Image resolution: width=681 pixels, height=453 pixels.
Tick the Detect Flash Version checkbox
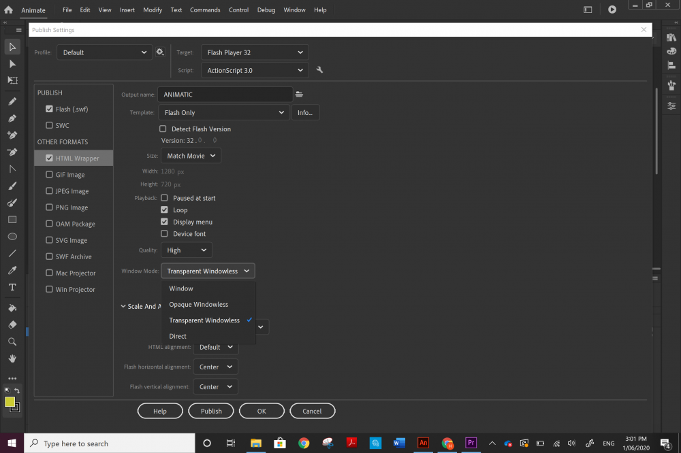pyautogui.click(x=163, y=129)
